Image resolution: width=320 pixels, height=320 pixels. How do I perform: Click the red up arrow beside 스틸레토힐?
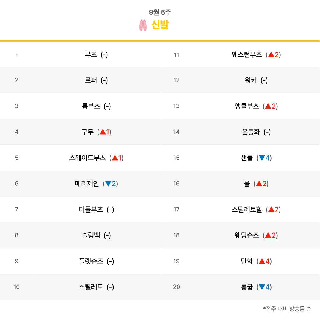click(271, 210)
